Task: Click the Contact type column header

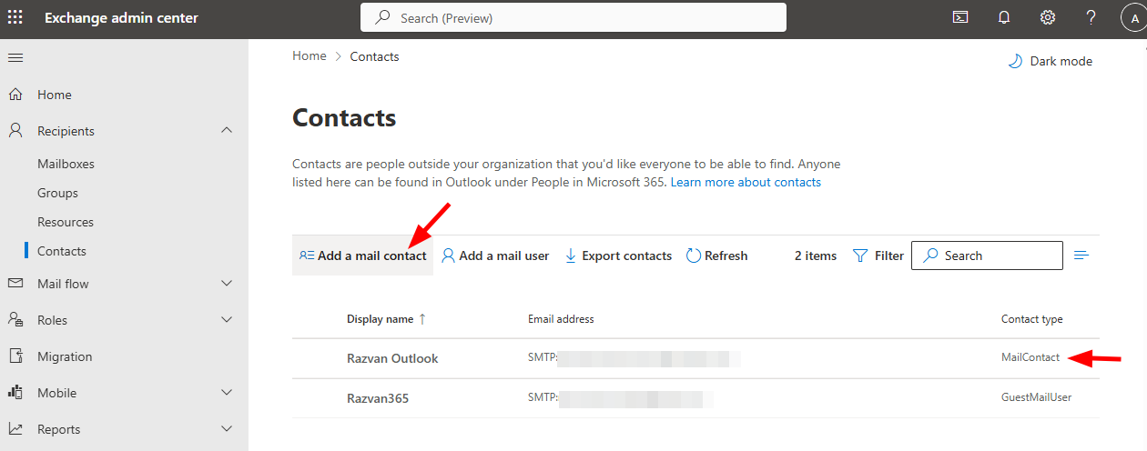Action: pyautogui.click(x=1031, y=319)
